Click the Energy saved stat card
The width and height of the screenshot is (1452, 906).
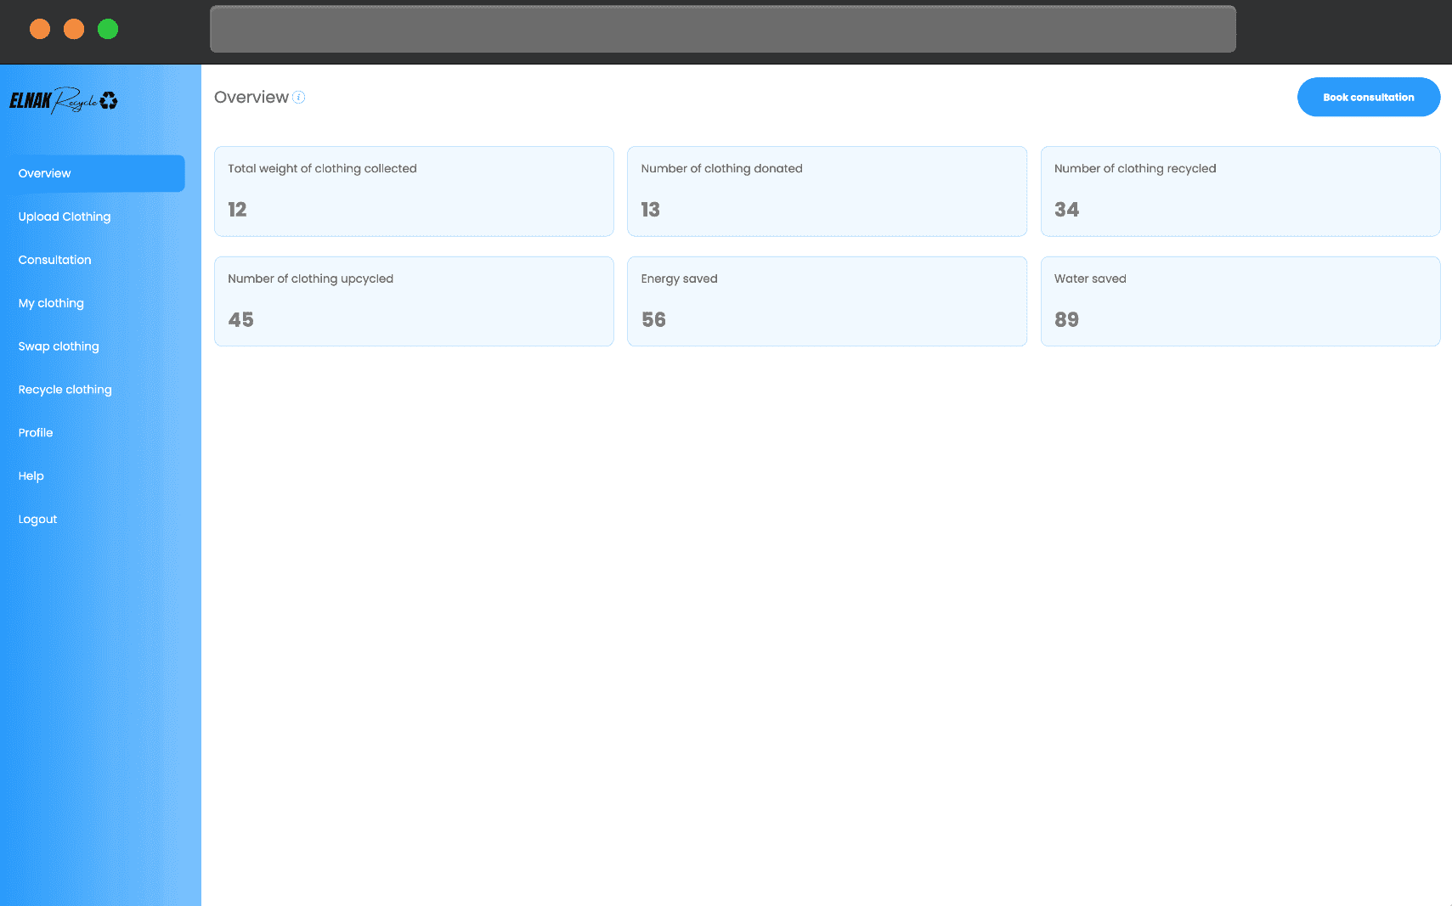click(x=827, y=301)
